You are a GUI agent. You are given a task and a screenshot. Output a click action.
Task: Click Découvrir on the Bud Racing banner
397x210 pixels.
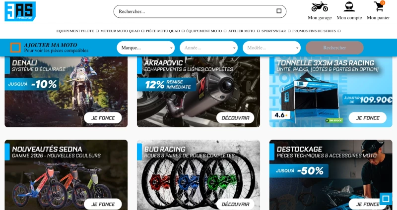pyautogui.click(x=235, y=204)
